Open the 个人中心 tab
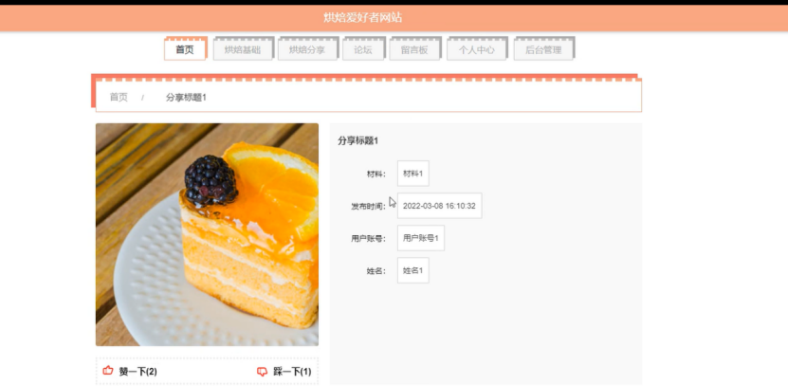This screenshot has width=788, height=386. [x=476, y=49]
